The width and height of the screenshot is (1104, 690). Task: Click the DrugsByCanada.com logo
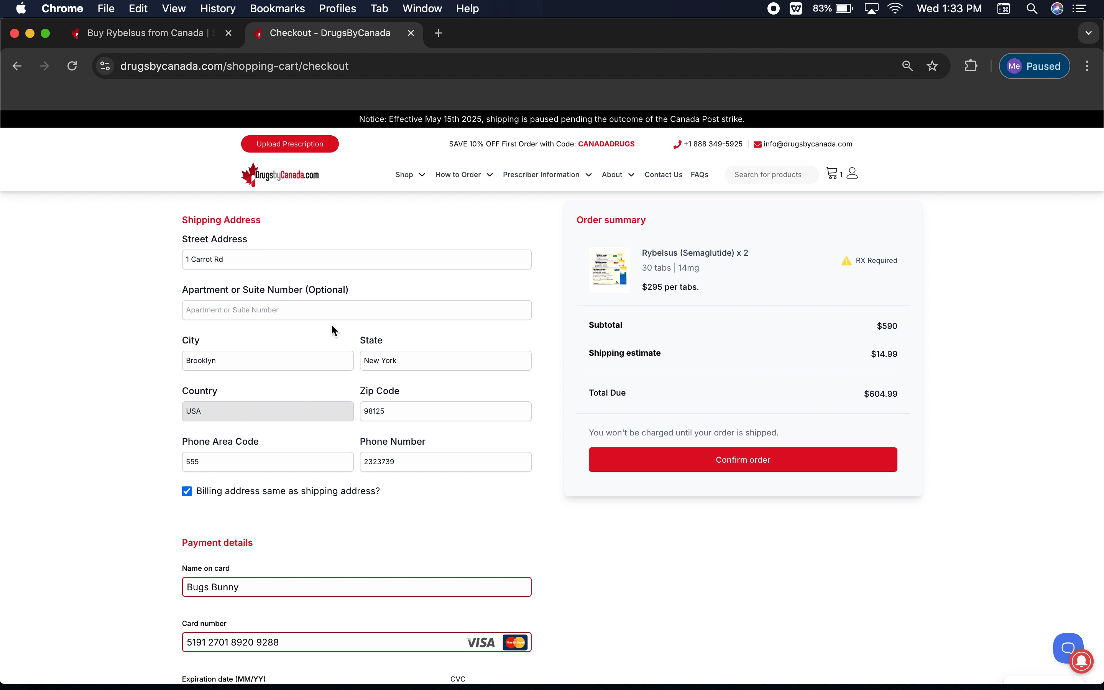pyautogui.click(x=280, y=175)
